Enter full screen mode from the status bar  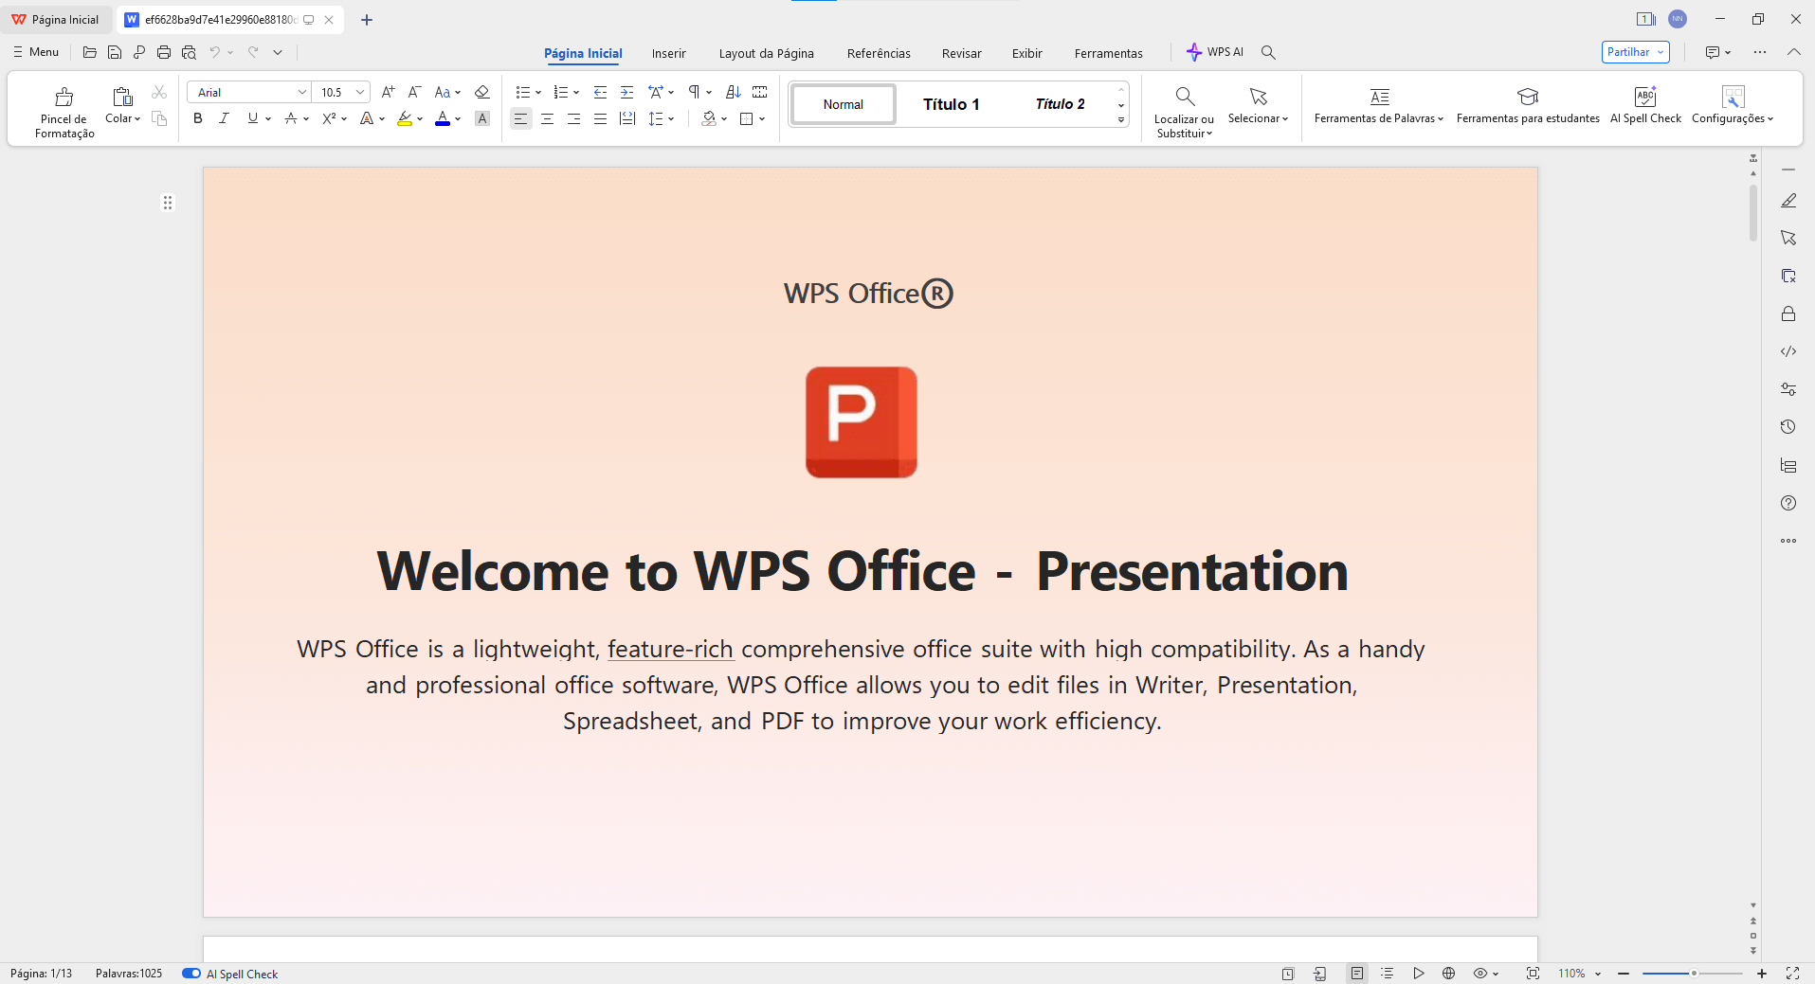click(1794, 973)
